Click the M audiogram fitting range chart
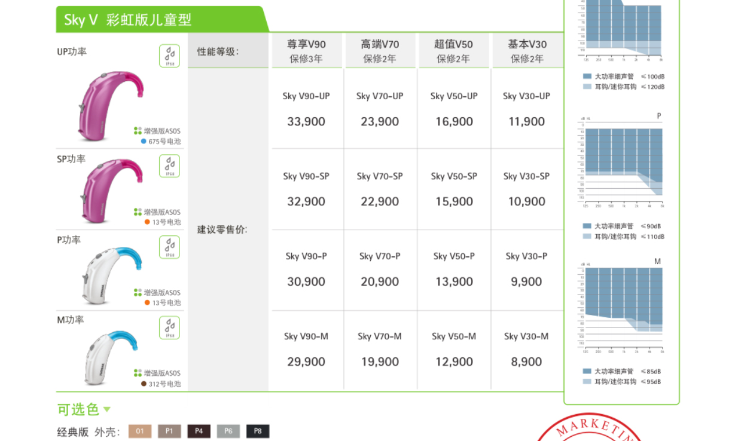Screen dimensions: 735x441 pyautogui.click(x=621, y=307)
